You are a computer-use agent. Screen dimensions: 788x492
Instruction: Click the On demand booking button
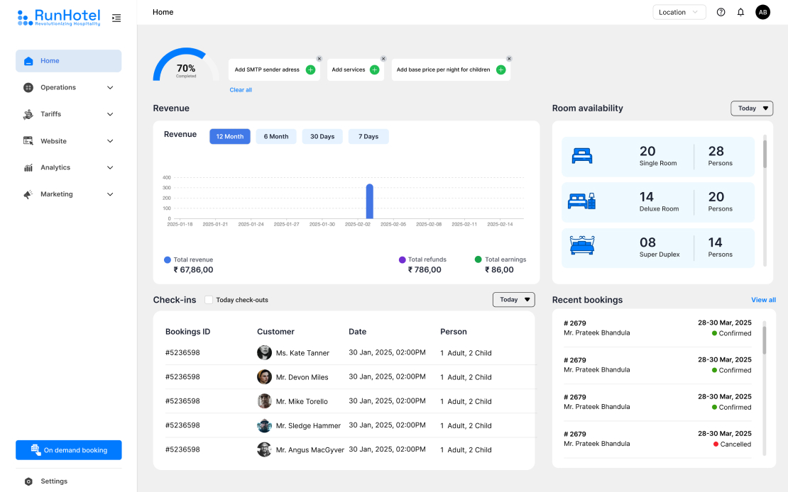[68, 450]
